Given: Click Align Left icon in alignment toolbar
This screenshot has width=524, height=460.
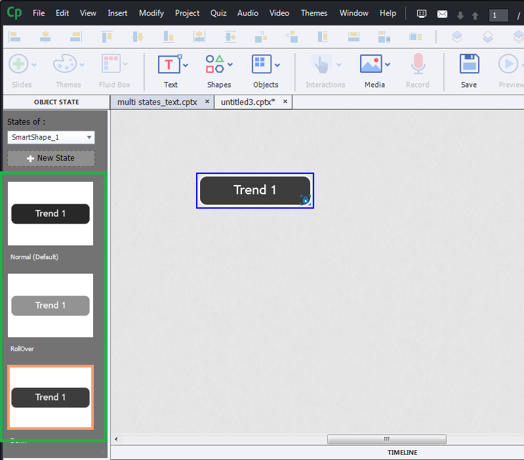Looking at the screenshot, I should [14, 37].
